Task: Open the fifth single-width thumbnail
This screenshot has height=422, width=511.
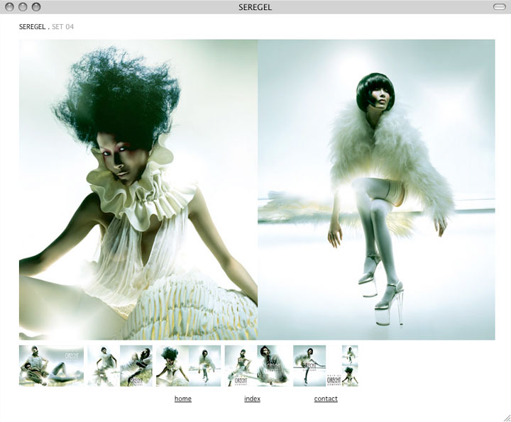Action: coord(309,365)
